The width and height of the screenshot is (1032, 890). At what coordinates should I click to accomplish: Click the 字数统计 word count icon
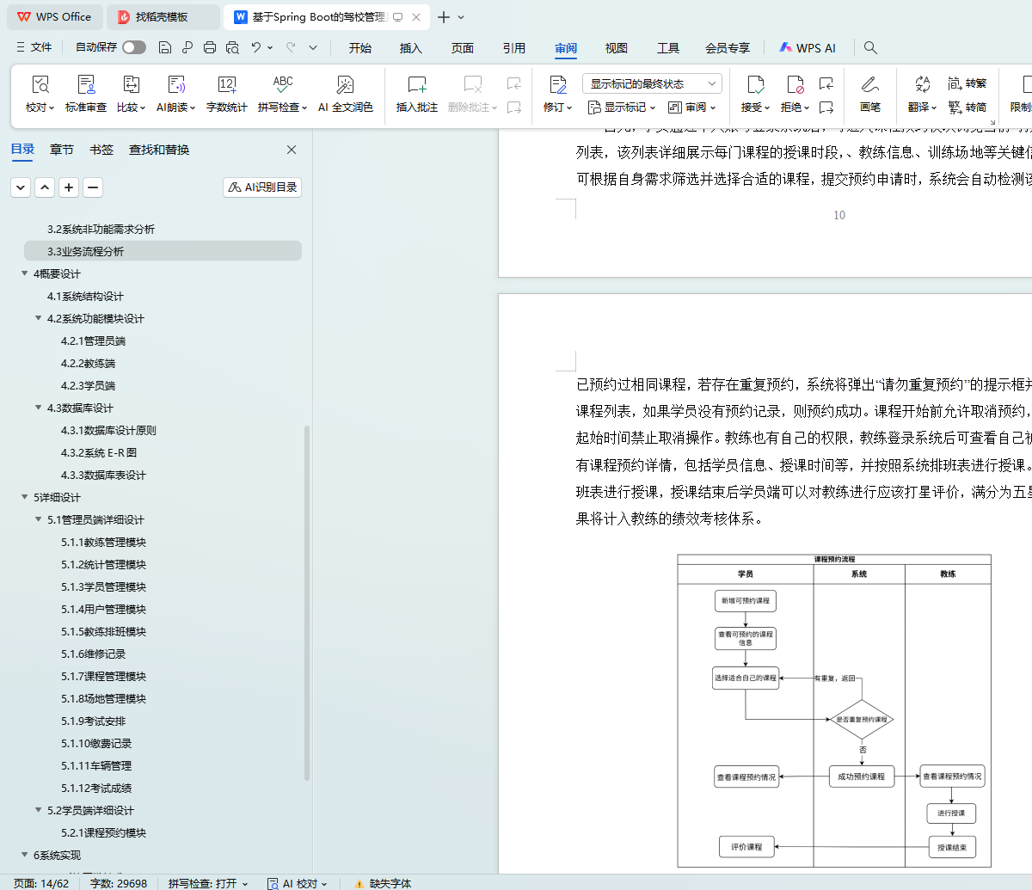[x=227, y=85]
